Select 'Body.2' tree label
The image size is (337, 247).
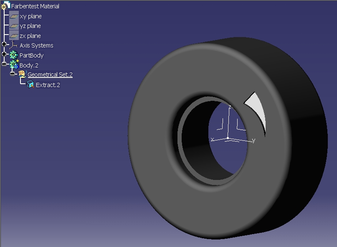29,65
